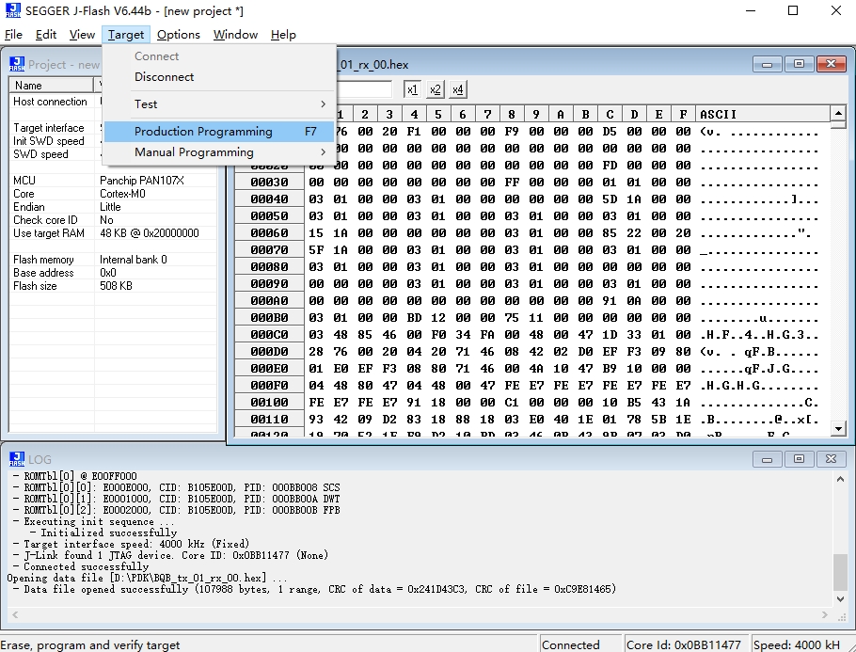
Task: Click the x2 data width button
Action: click(436, 89)
